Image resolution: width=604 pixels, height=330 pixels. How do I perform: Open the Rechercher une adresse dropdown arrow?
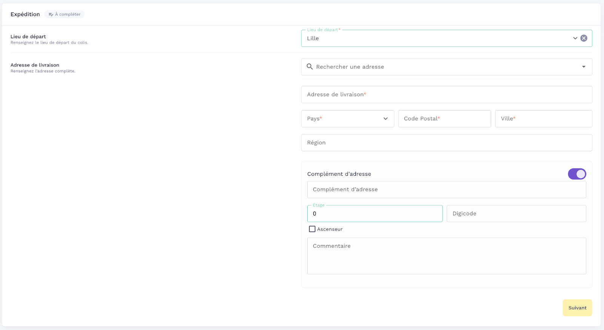click(x=584, y=67)
